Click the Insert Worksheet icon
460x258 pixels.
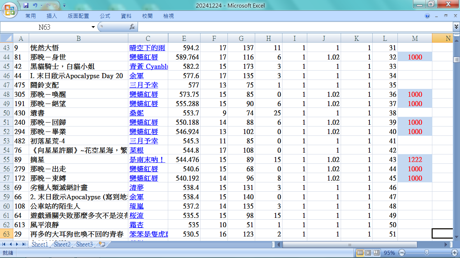tap(102, 244)
